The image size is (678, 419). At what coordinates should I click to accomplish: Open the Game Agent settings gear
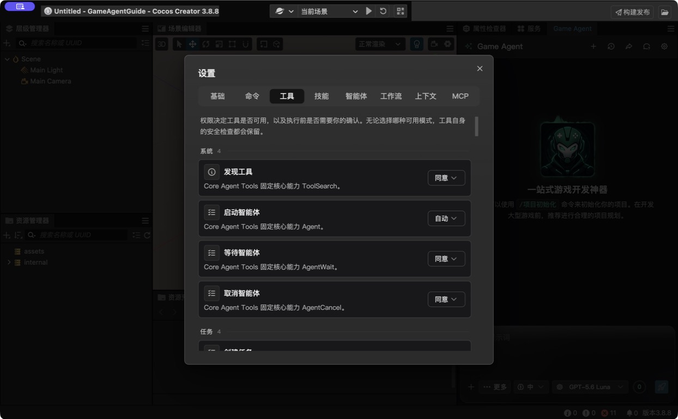[x=664, y=46]
